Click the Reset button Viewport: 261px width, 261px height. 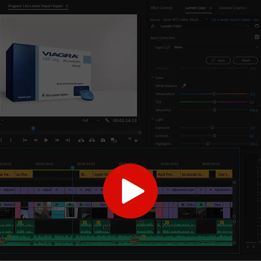pyautogui.click(x=245, y=60)
